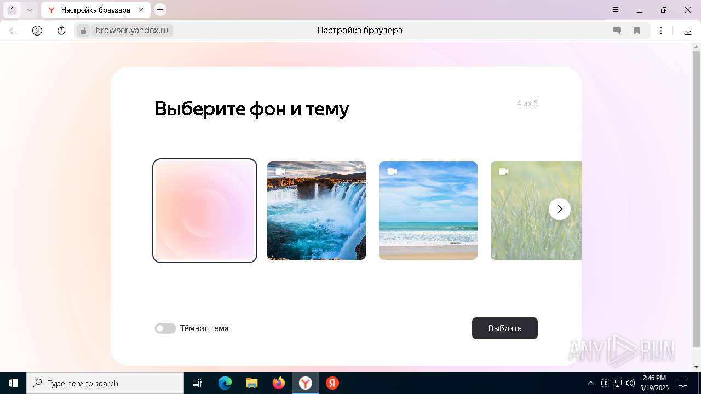
Task: Select the beach sea video background
Action: click(428, 211)
